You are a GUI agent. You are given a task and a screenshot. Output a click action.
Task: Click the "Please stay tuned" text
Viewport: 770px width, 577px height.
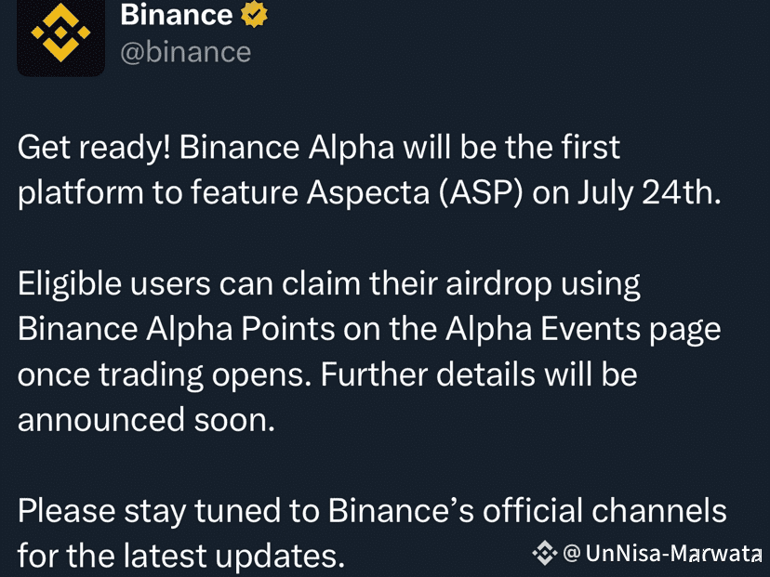[166, 511]
